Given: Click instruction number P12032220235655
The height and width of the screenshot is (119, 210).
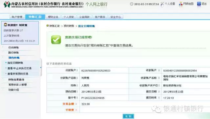Looking at the screenshot, I should [x=93, y=98].
